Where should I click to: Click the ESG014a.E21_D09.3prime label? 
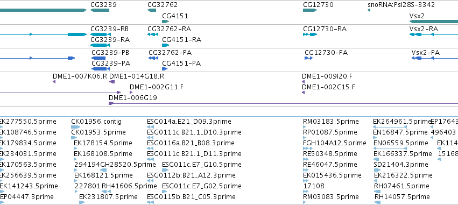189,122
